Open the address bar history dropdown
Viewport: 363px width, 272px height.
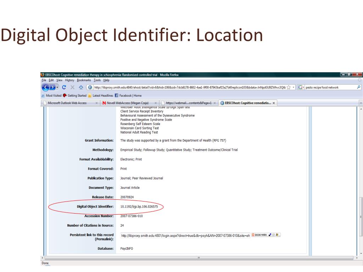[293, 87]
